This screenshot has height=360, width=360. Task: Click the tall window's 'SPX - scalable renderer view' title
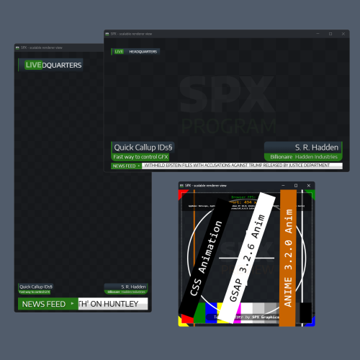(42, 48)
